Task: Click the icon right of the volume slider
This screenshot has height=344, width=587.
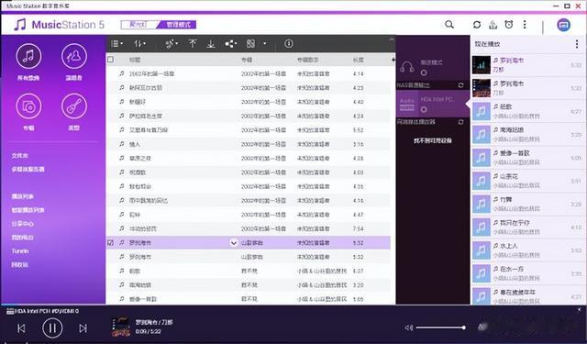Action: pos(482,327)
